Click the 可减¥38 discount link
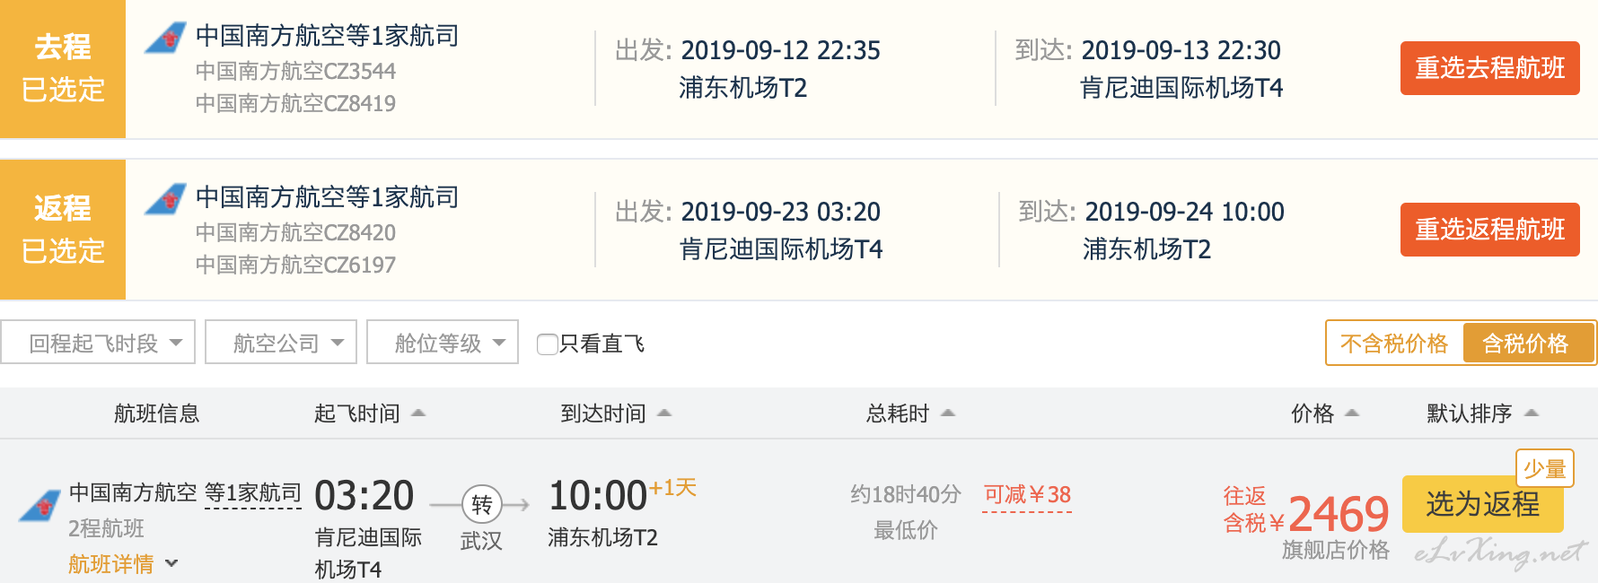The image size is (1598, 583). (x=1027, y=495)
